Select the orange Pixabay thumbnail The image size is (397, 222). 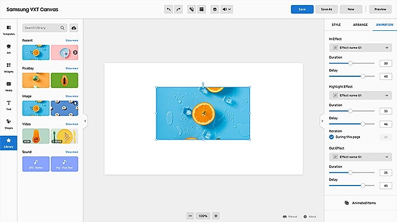(x=36, y=80)
